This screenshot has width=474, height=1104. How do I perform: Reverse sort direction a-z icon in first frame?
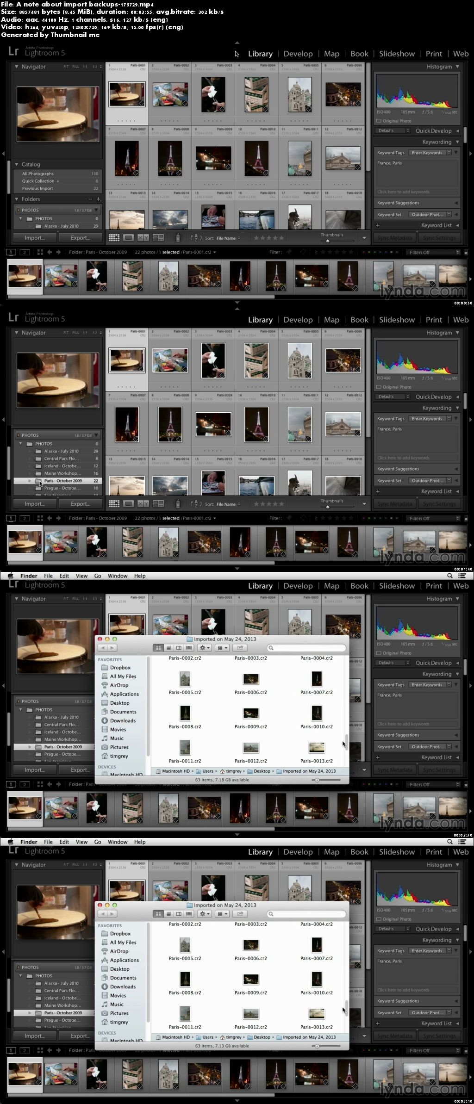click(196, 238)
